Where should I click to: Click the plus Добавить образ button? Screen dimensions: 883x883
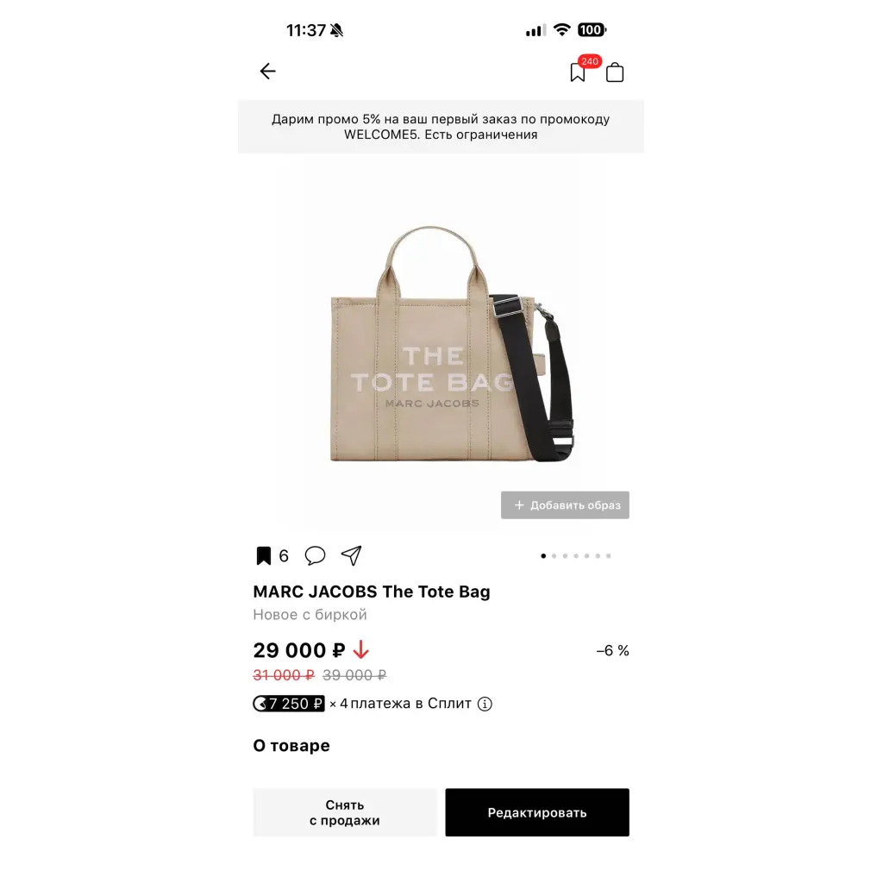click(565, 505)
